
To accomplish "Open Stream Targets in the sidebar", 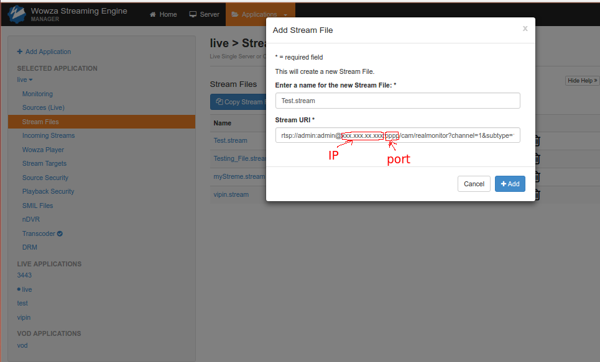I will 44,163.
